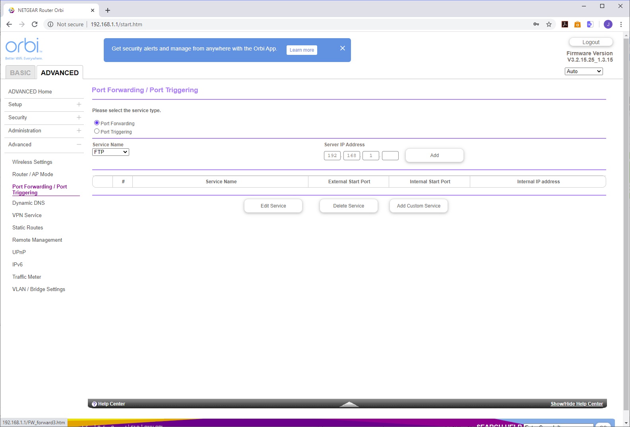Switch to the BASIC tab
This screenshot has height=427, width=630.
[x=20, y=73]
